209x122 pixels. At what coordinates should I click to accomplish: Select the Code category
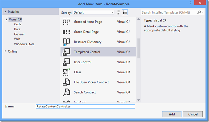click(x=18, y=24)
